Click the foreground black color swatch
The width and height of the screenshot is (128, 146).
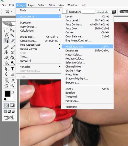point(7,94)
